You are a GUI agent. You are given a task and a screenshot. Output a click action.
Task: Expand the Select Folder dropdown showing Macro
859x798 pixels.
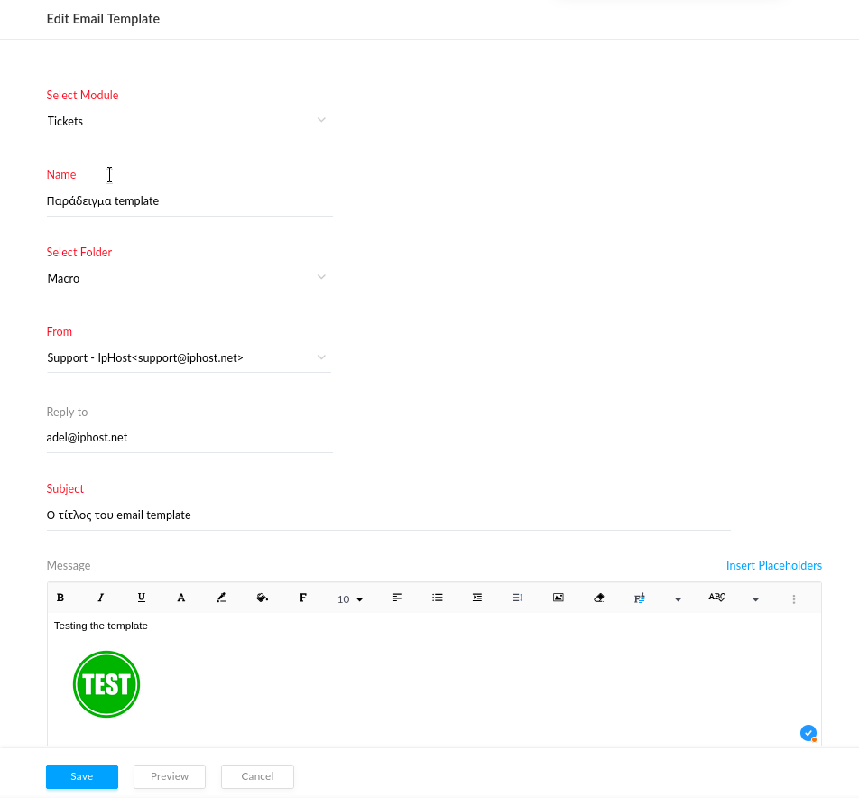189,278
